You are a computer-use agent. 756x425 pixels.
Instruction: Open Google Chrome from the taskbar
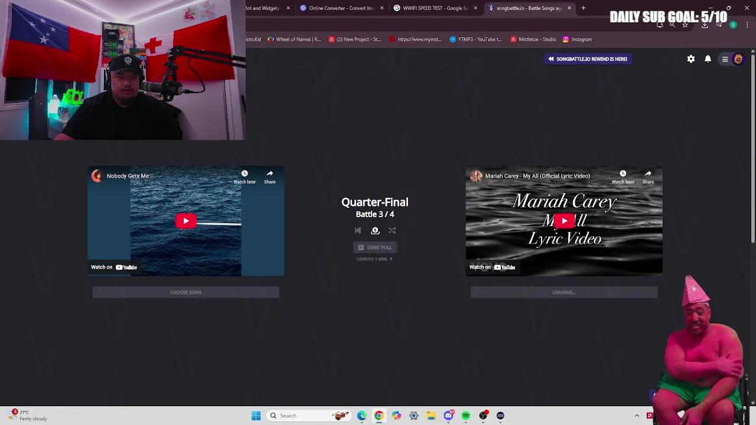tap(379, 416)
